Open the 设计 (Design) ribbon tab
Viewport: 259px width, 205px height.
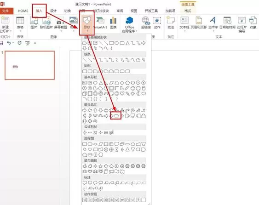click(x=53, y=11)
